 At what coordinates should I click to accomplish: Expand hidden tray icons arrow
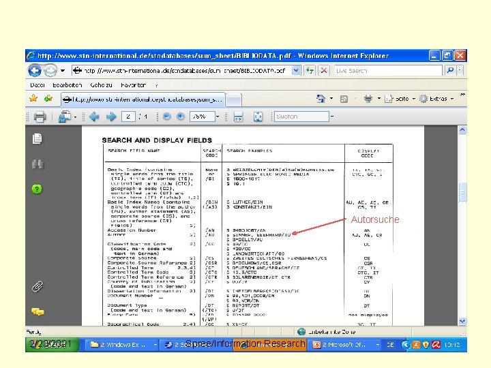(x=406, y=345)
